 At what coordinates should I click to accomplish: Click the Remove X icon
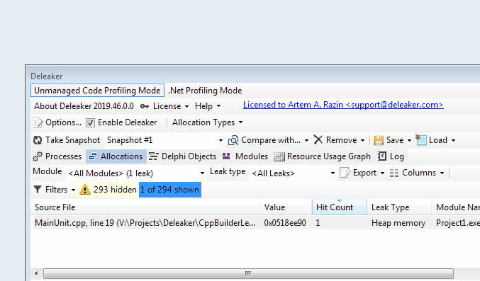click(318, 139)
